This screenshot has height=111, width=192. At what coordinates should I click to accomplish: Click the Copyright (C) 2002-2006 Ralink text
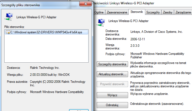(x=58, y=83)
